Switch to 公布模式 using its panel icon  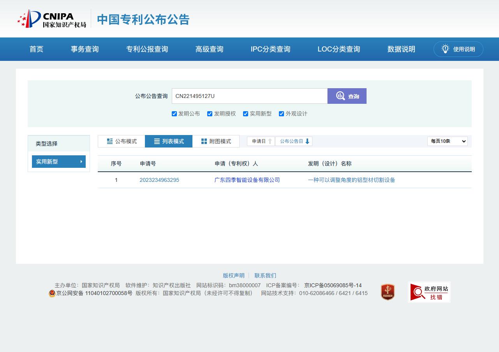tap(110, 141)
